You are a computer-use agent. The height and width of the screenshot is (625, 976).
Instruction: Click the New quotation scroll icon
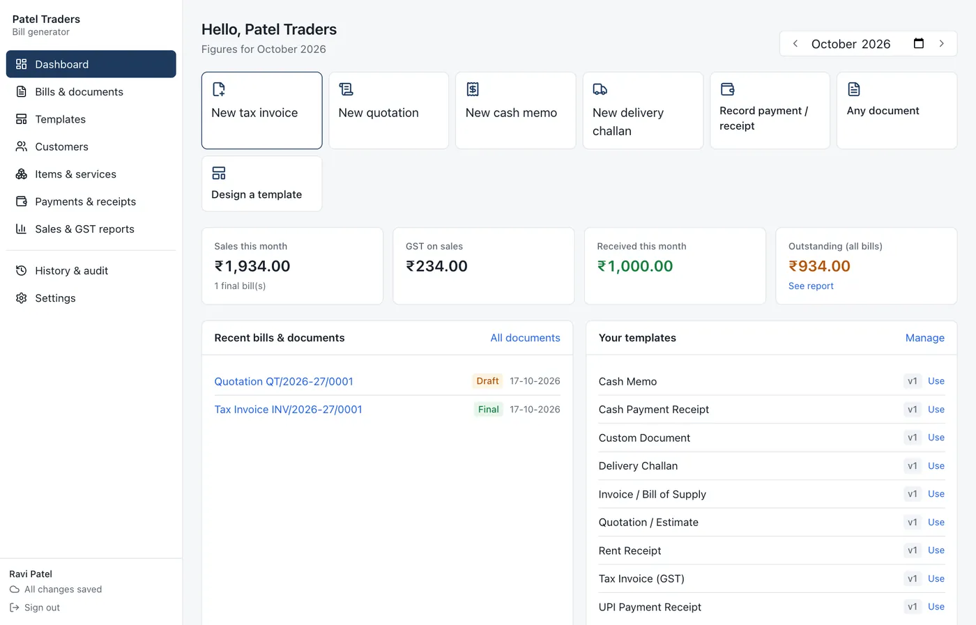click(x=346, y=89)
